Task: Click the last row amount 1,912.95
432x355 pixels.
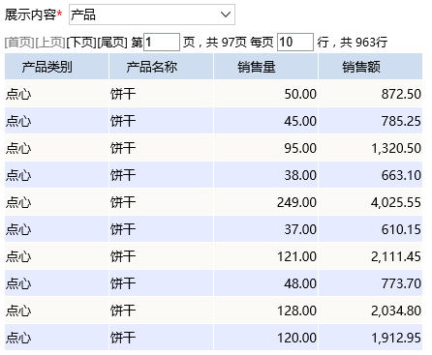Action: (x=370, y=338)
